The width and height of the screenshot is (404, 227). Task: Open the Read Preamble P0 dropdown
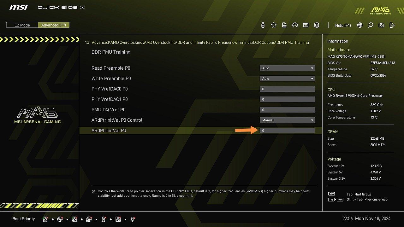point(287,68)
